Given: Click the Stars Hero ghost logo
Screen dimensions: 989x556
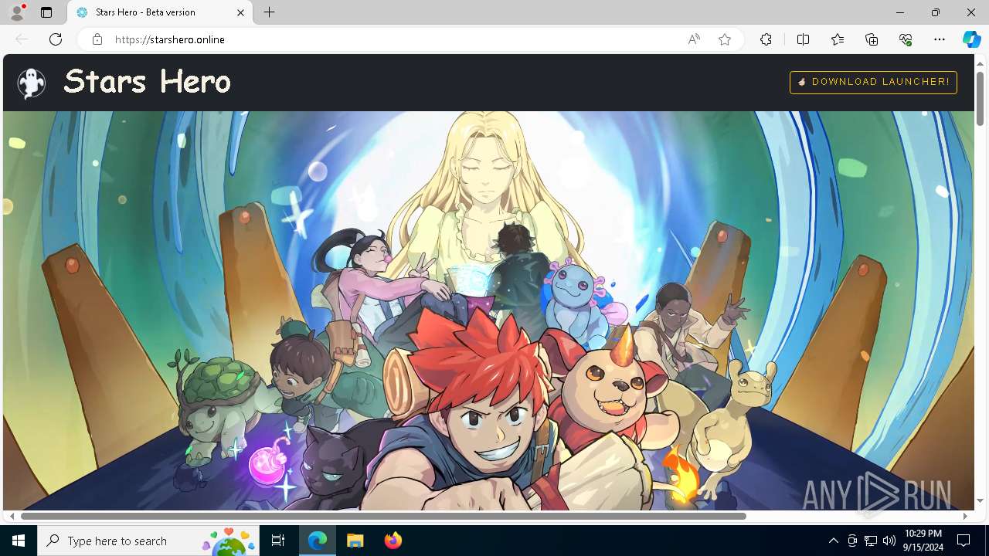Looking at the screenshot, I should 32,83.
